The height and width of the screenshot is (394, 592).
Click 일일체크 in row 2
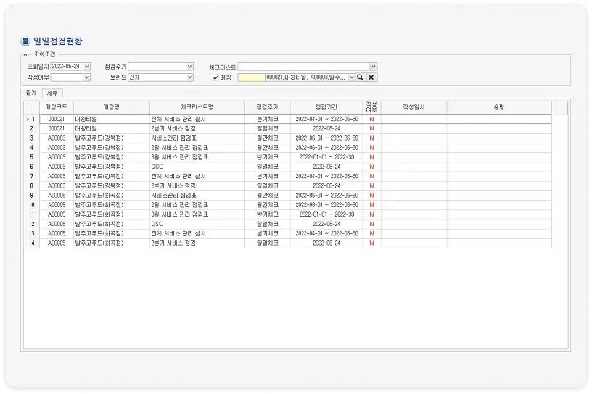(267, 129)
